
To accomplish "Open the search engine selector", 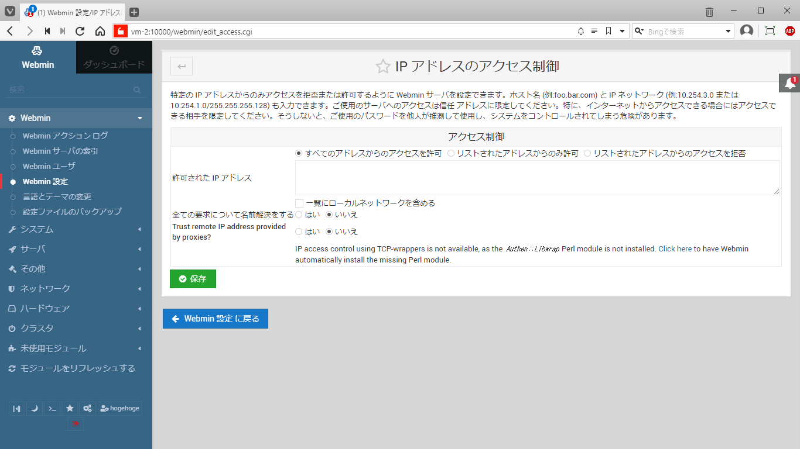I will point(640,32).
